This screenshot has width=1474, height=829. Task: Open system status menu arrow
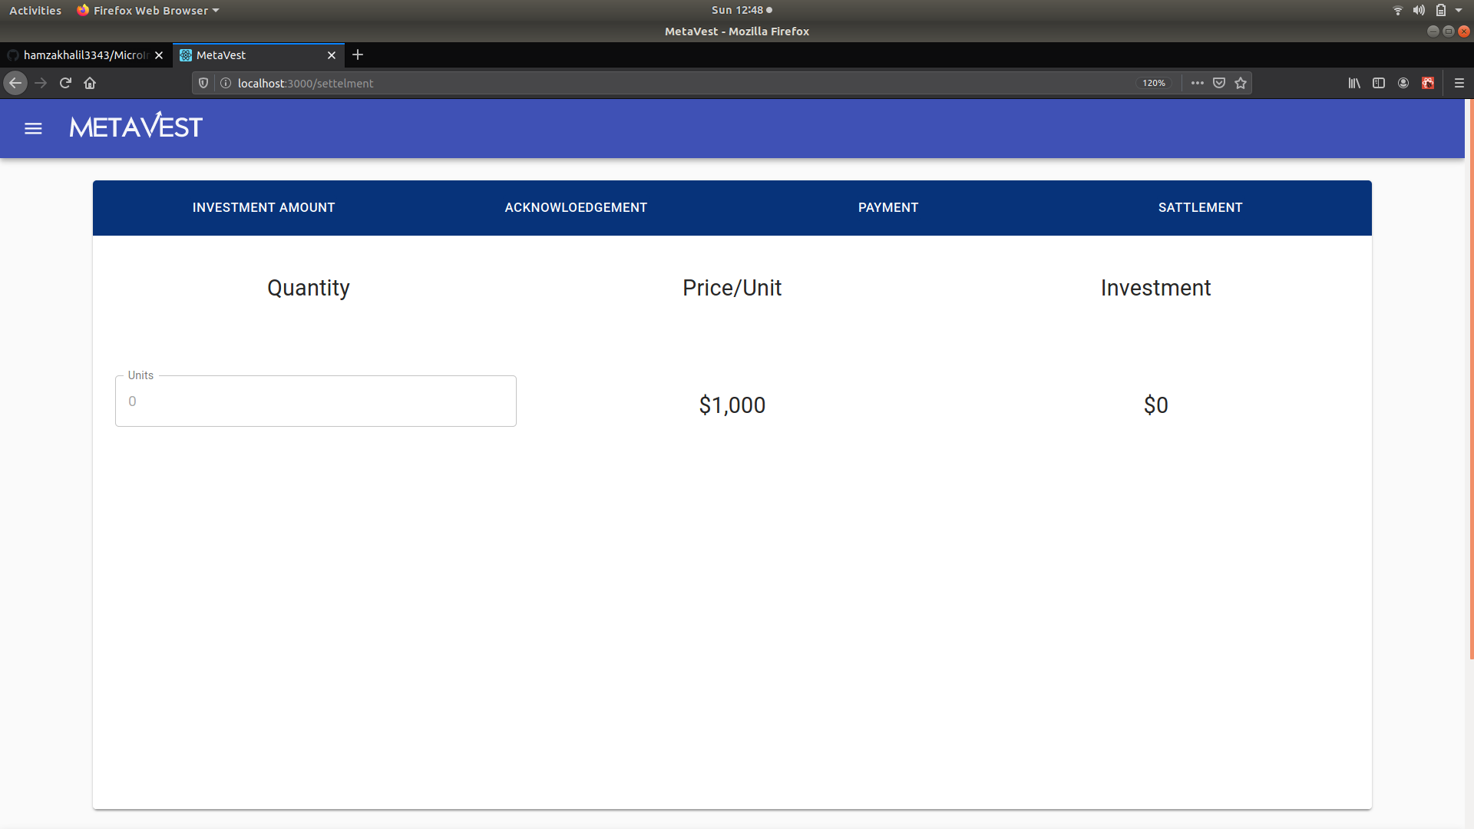pyautogui.click(x=1459, y=10)
